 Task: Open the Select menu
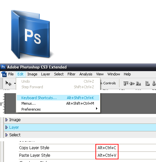59,74
